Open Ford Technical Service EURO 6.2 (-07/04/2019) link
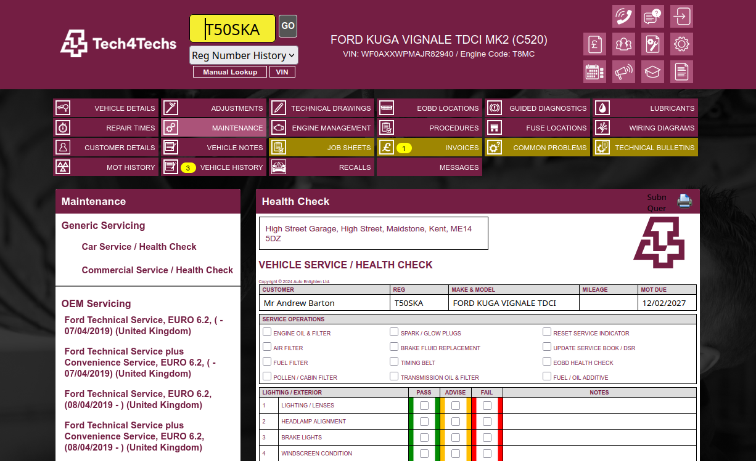 144,326
